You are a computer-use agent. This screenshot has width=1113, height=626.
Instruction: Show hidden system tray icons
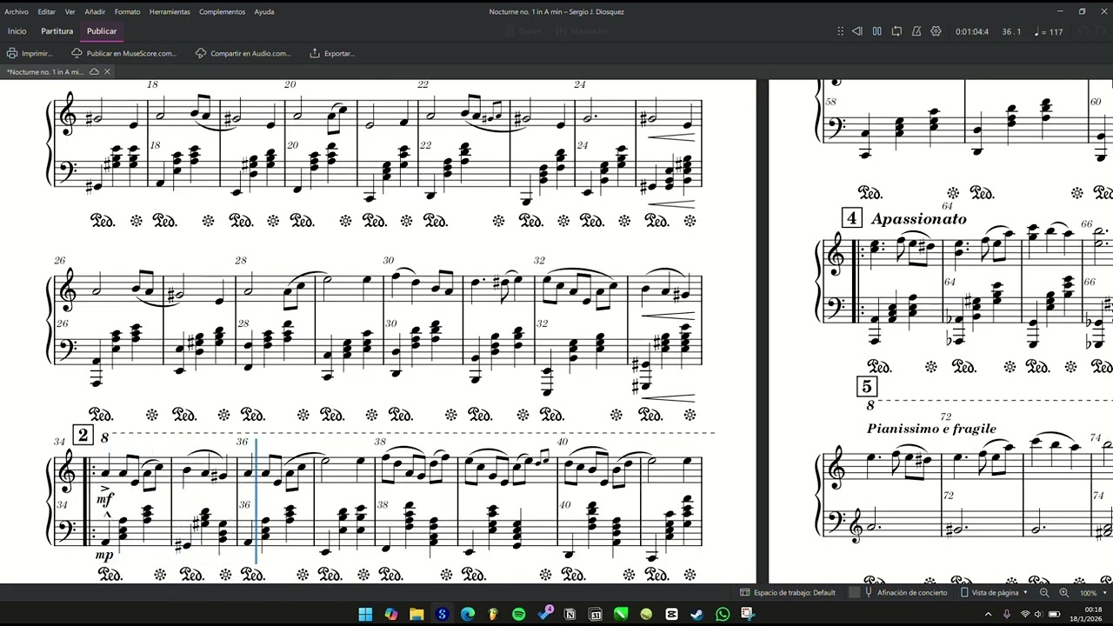tap(988, 614)
